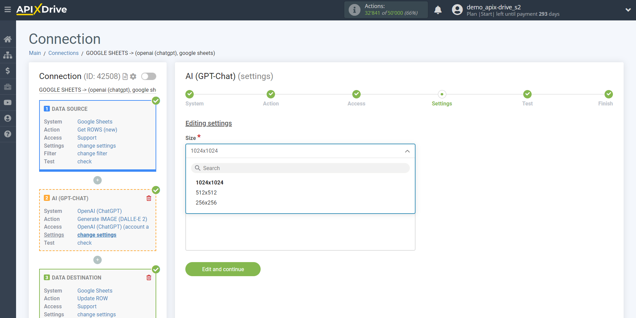Expand the account menu chevron
Image resolution: width=636 pixels, height=318 pixels.
[x=628, y=10]
